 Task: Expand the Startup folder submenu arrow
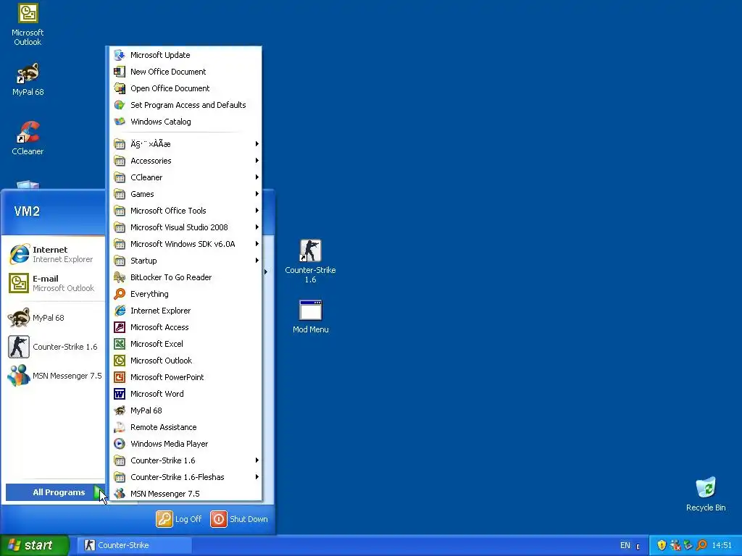pyautogui.click(x=257, y=261)
